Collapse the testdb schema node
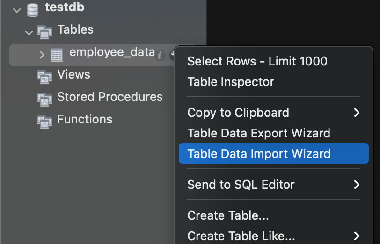This screenshot has height=244, width=380. (18, 9)
